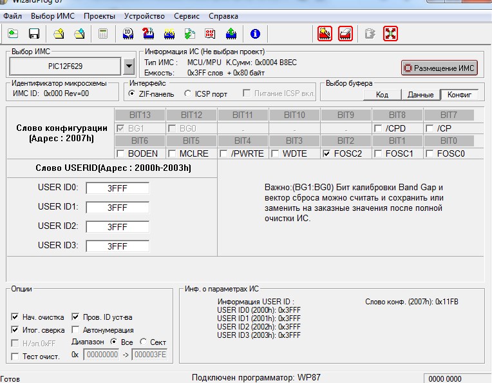Switch to the Данные buffer tab
492x383 pixels.
coord(421,95)
